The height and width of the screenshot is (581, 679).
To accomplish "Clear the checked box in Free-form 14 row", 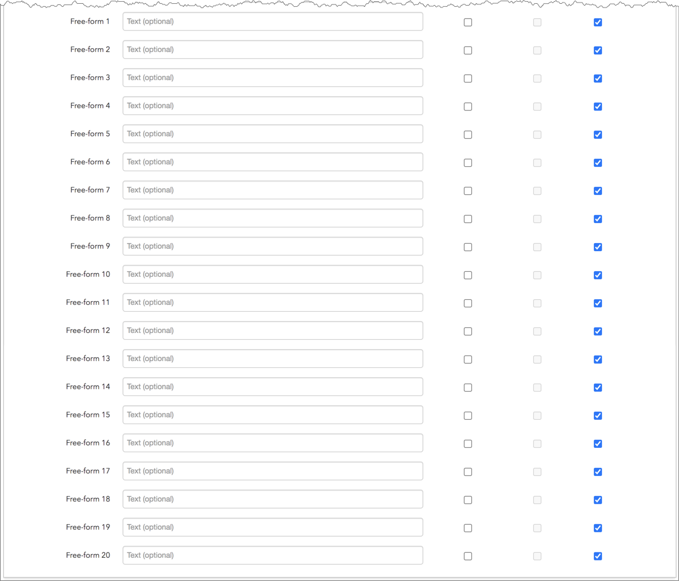I will click(598, 388).
